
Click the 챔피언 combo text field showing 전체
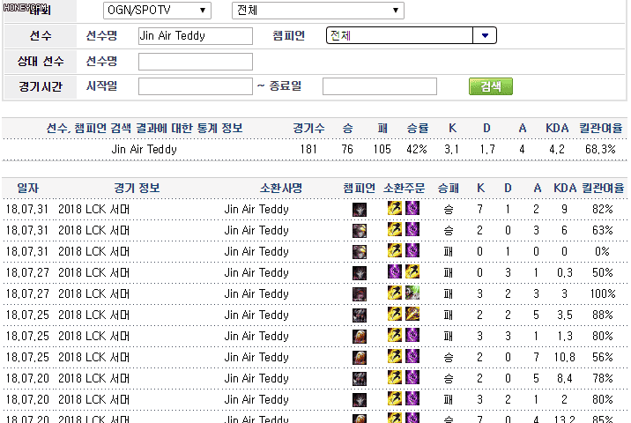(399, 35)
